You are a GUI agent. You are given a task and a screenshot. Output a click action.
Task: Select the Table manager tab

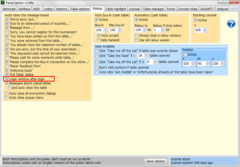[x=153, y=9]
